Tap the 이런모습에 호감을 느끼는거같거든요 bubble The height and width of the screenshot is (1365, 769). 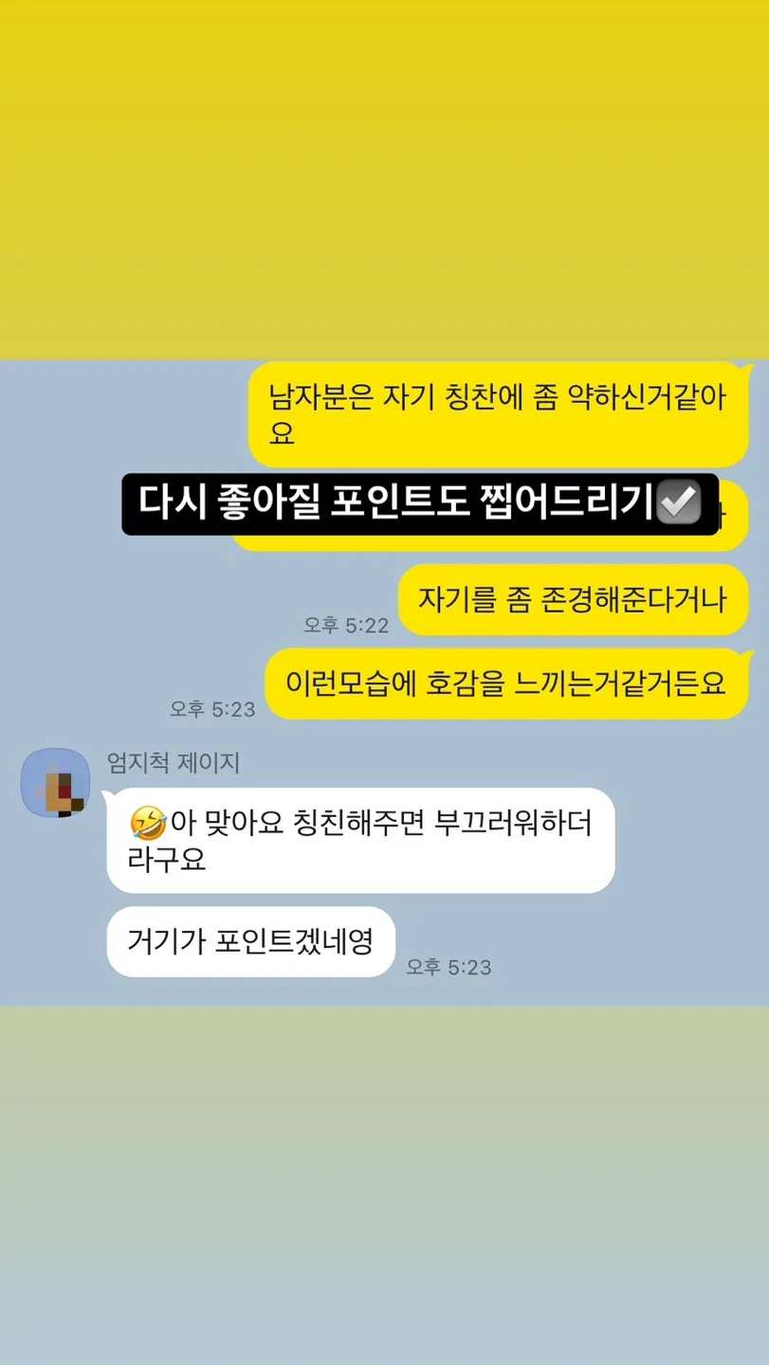coord(506,683)
